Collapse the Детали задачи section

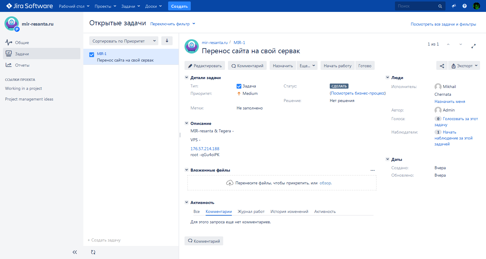coord(187,77)
